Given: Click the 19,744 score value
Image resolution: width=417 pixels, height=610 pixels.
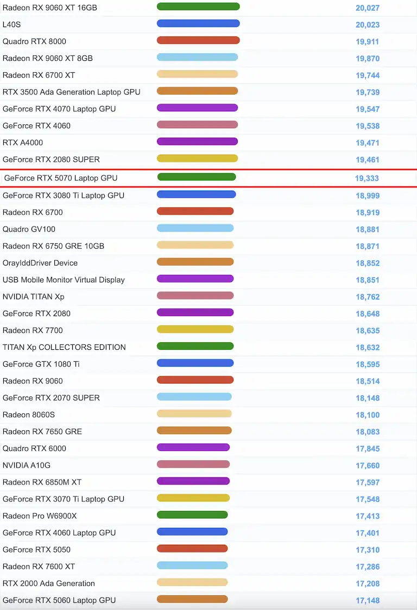Looking at the screenshot, I should click(x=368, y=76).
